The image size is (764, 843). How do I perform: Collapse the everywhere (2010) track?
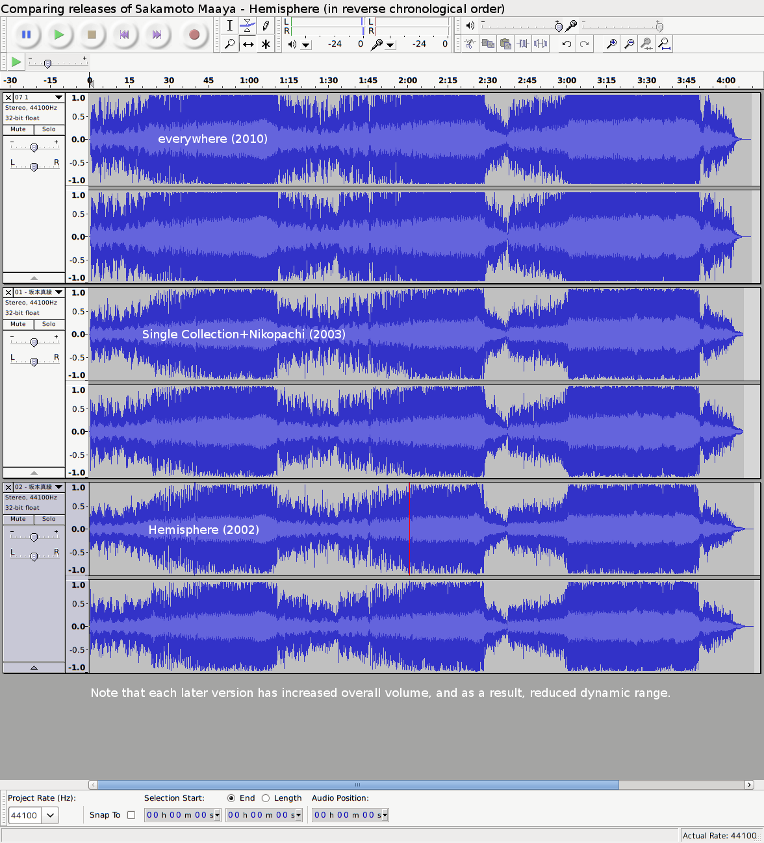click(x=34, y=277)
